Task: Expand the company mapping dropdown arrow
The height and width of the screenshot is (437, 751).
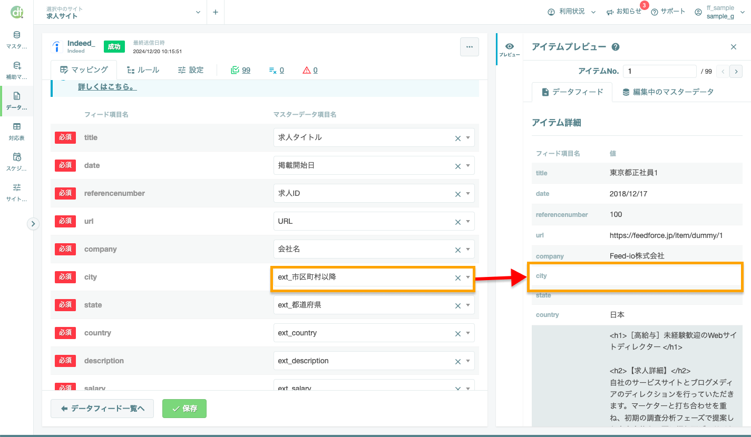Action: (x=468, y=250)
